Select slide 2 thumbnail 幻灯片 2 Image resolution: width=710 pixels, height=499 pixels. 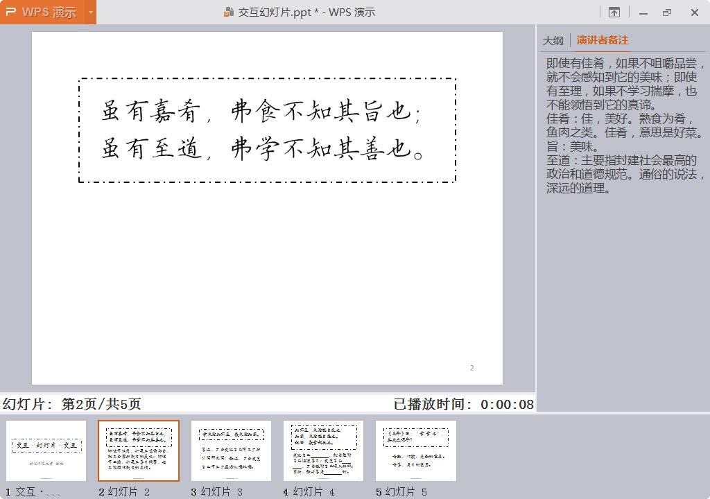pyautogui.click(x=139, y=450)
